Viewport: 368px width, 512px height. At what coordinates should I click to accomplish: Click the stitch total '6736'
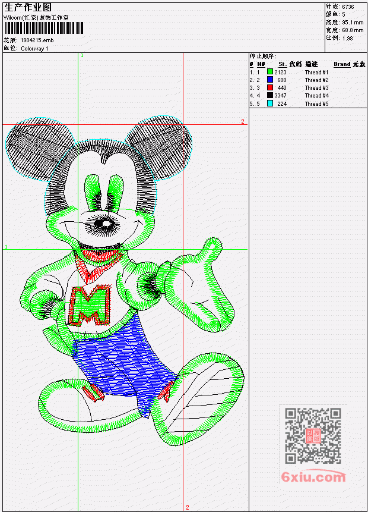(348, 7)
